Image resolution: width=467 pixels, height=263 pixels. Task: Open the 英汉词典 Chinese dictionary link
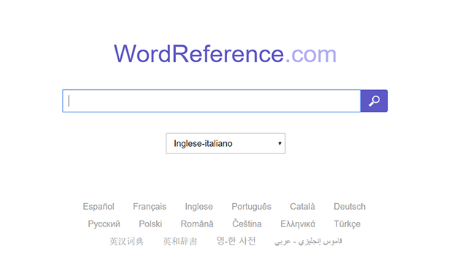point(126,241)
